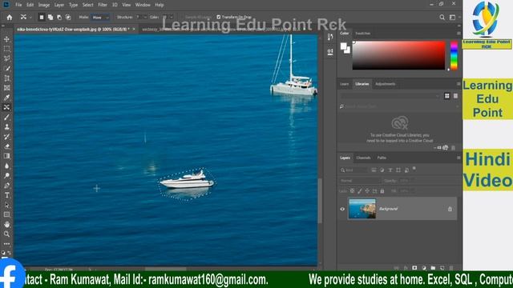Select the Eraser tool
The image size is (513, 288).
[x=6, y=146]
